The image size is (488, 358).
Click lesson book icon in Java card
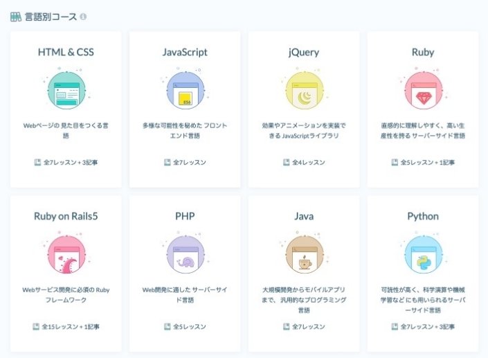click(286, 326)
